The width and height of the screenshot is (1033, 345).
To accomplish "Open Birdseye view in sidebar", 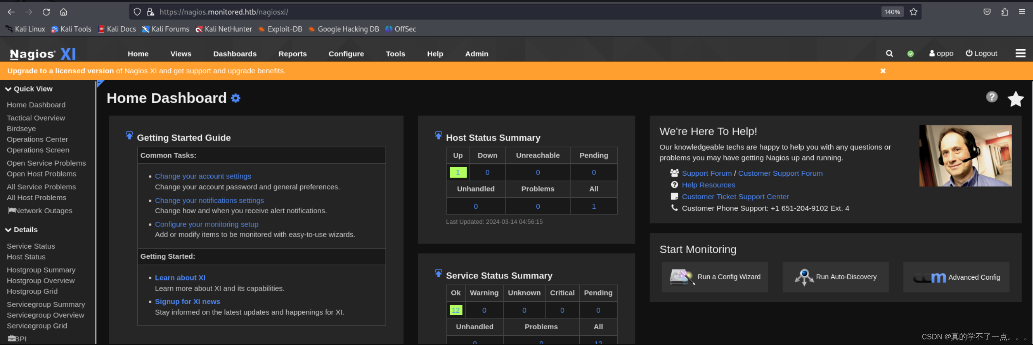I will pyautogui.click(x=21, y=129).
